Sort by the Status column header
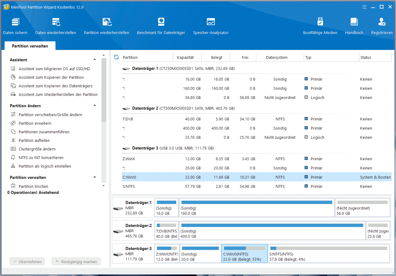Image resolution: width=396 pixels, height=276 pixels. pos(375,57)
